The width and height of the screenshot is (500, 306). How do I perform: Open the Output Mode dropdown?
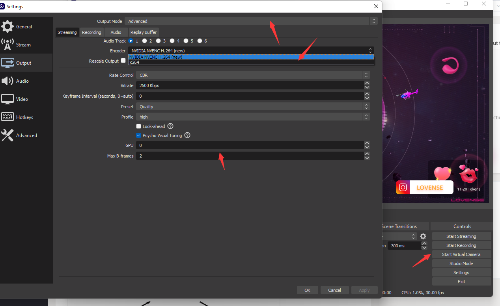(251, 21)
